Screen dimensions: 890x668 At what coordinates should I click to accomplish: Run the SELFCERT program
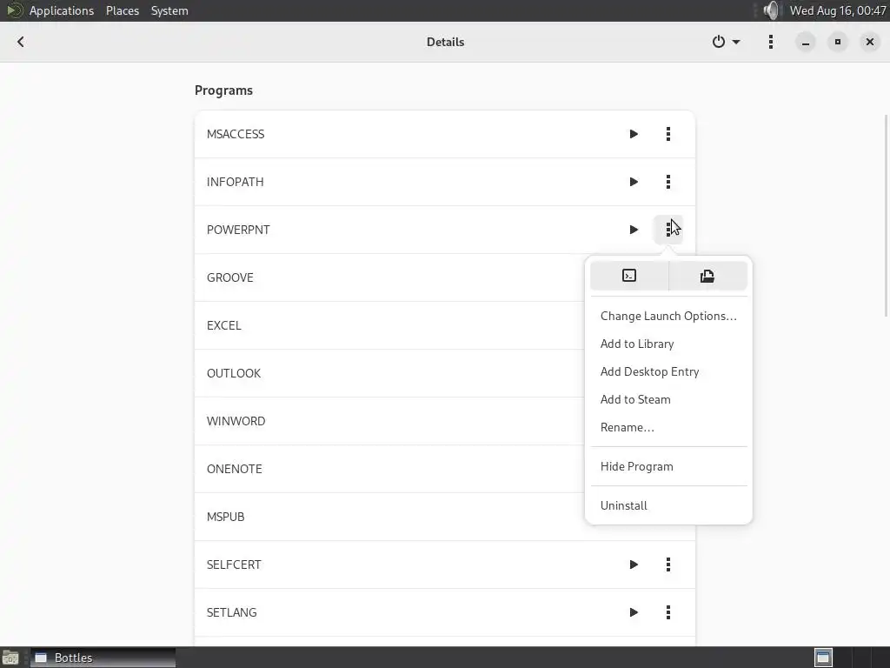coord(634,564)
